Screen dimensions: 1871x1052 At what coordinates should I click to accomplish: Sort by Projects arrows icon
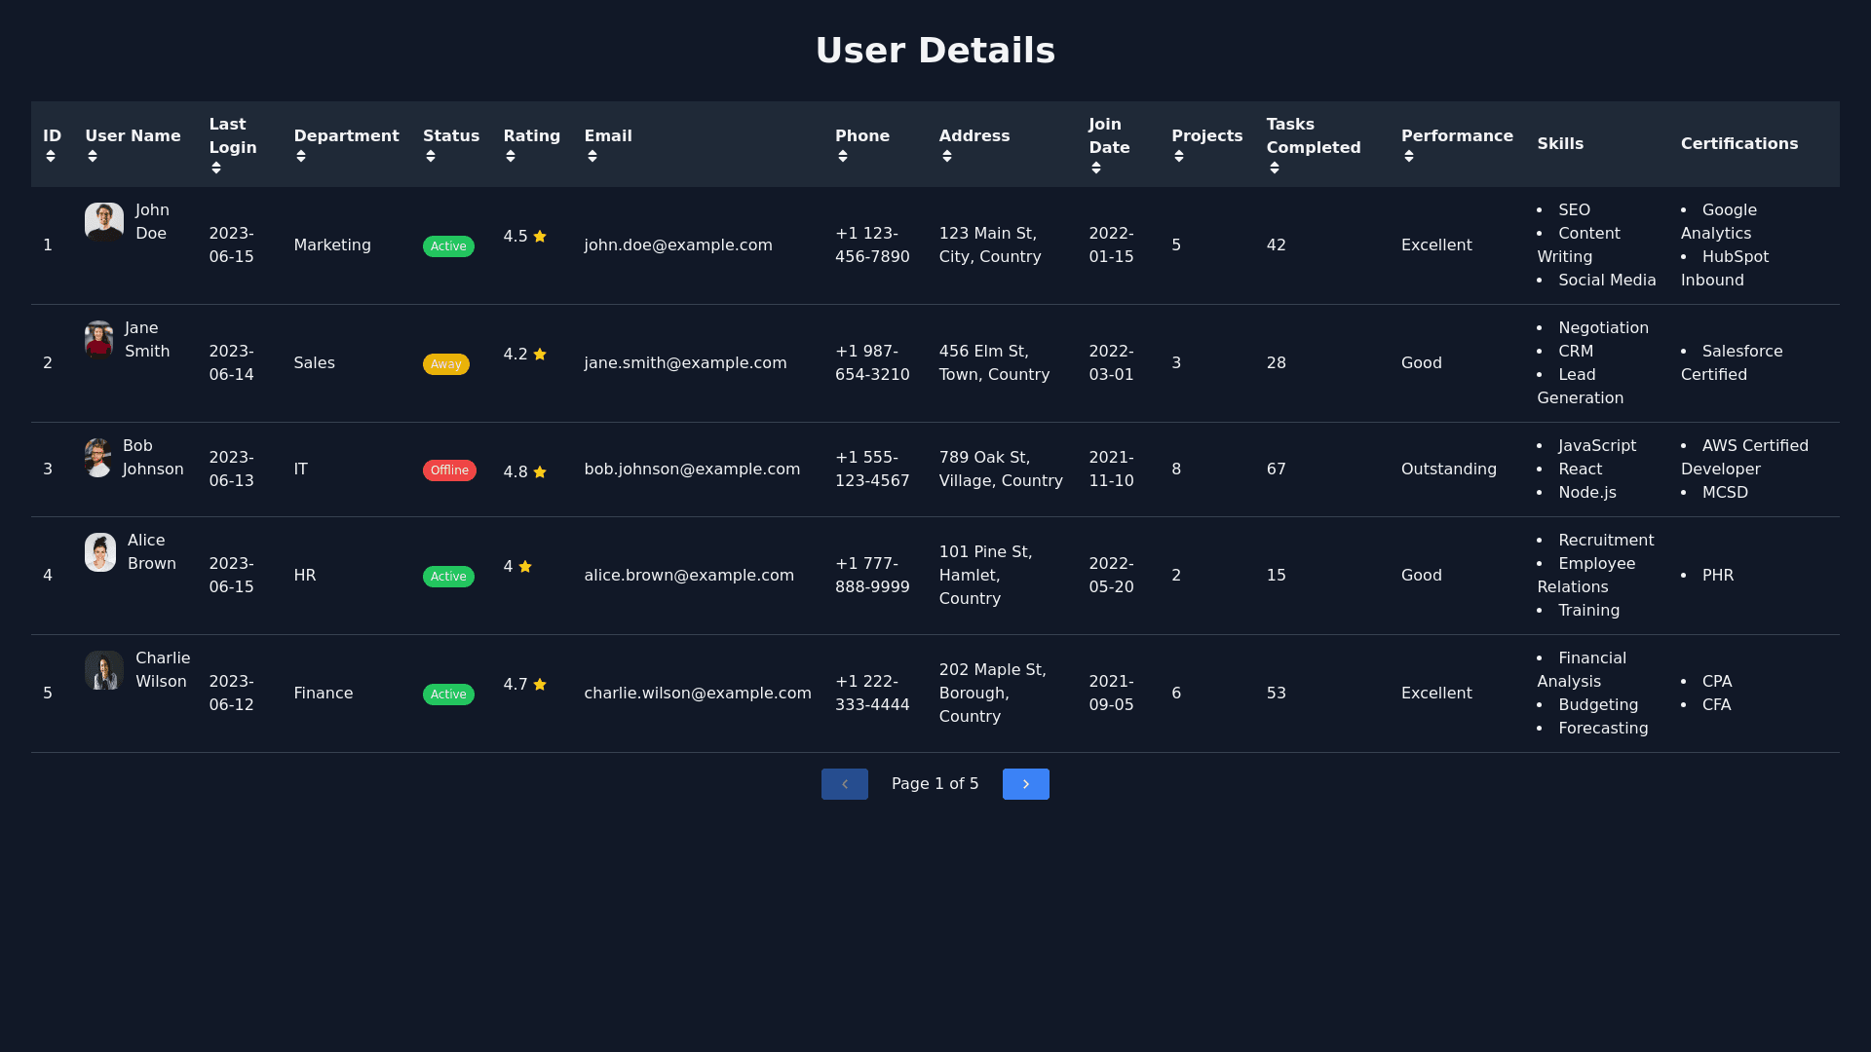(x=1179, y=157)
